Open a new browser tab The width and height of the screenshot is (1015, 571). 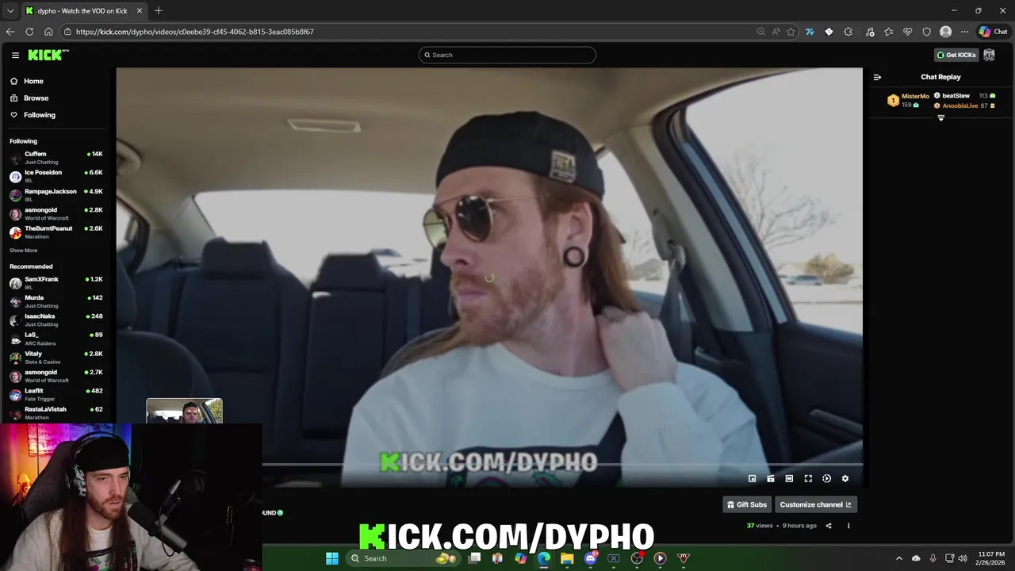[x=159, y=11]
